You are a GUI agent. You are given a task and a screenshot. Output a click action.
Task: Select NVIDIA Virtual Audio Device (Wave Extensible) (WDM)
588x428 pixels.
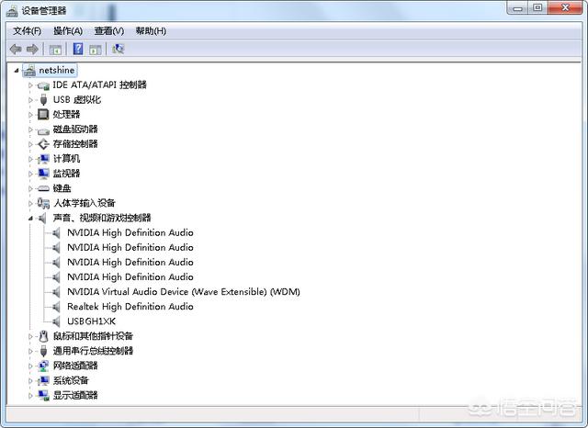pyautogui.click(x=184, y=291)
